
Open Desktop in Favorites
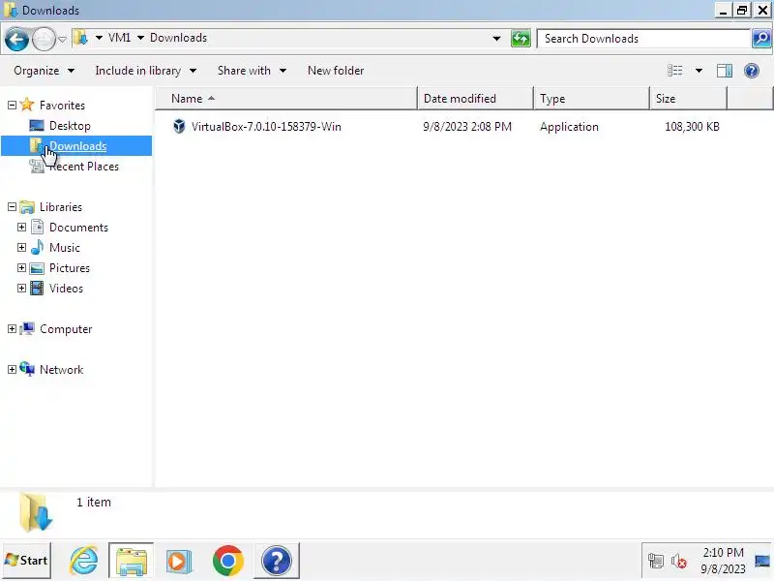(x=70, y=126)
